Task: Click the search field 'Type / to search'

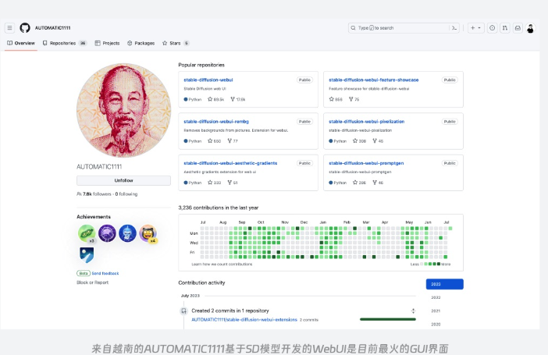Action: click(x=404, y=28)
